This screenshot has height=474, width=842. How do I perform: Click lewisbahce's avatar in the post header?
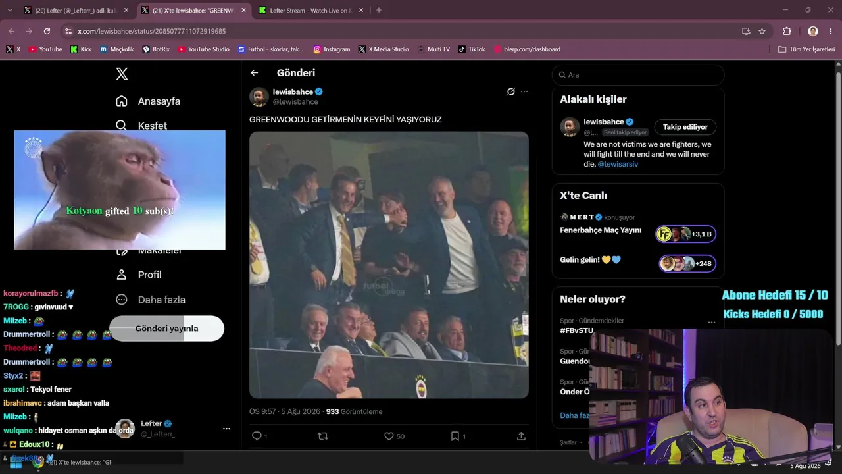coord(259,97)
